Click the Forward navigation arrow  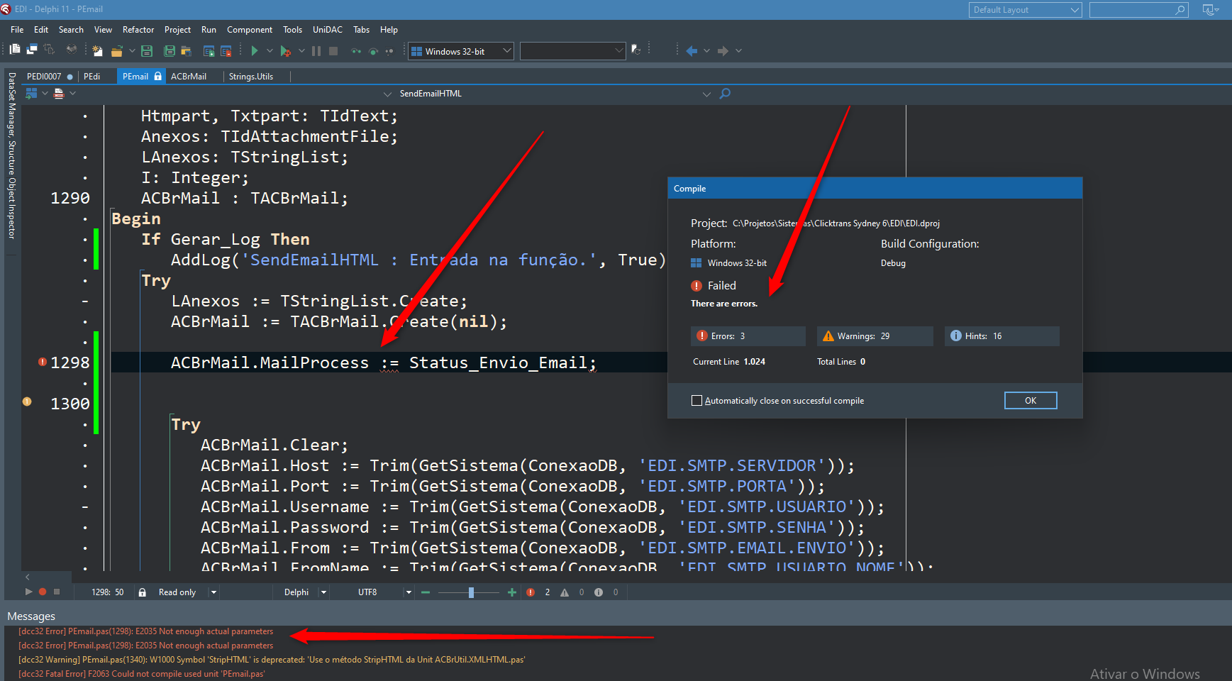pyautogui.click(x=723, y=50)
